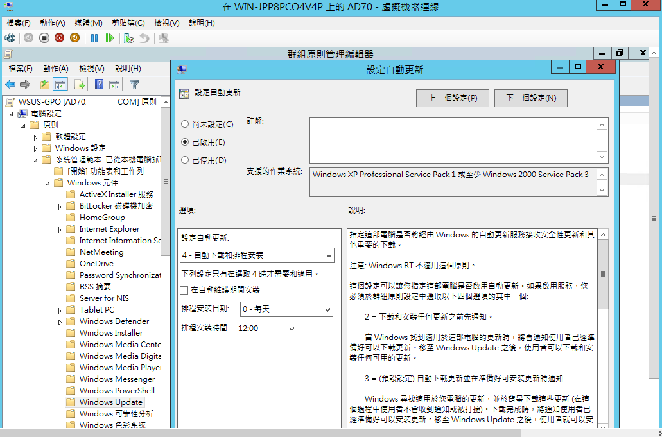Shut down the VM with the red power icon
The height and width of the screenshot is (437, 662).
[x=59, y=38]
